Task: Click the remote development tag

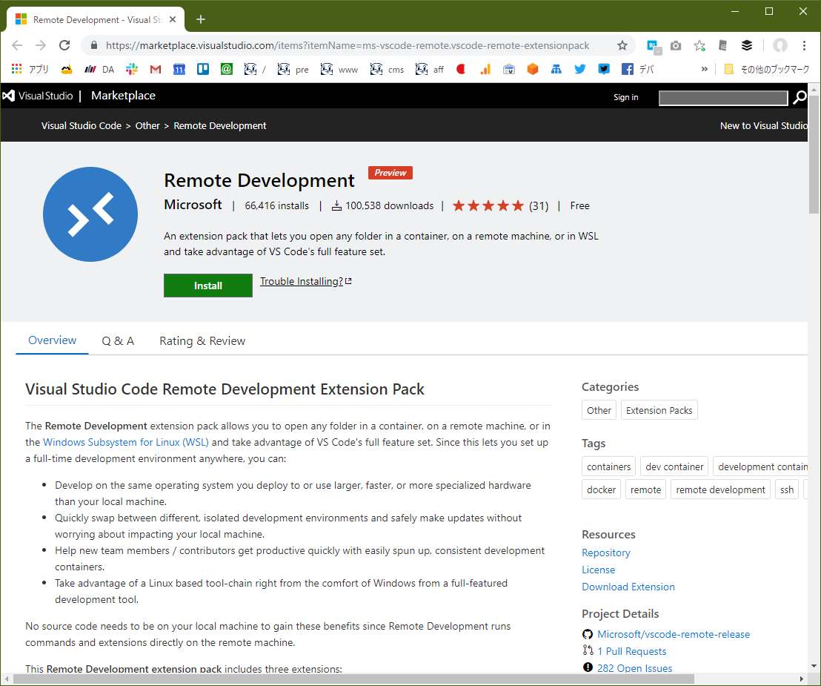Action: point(720,489)
